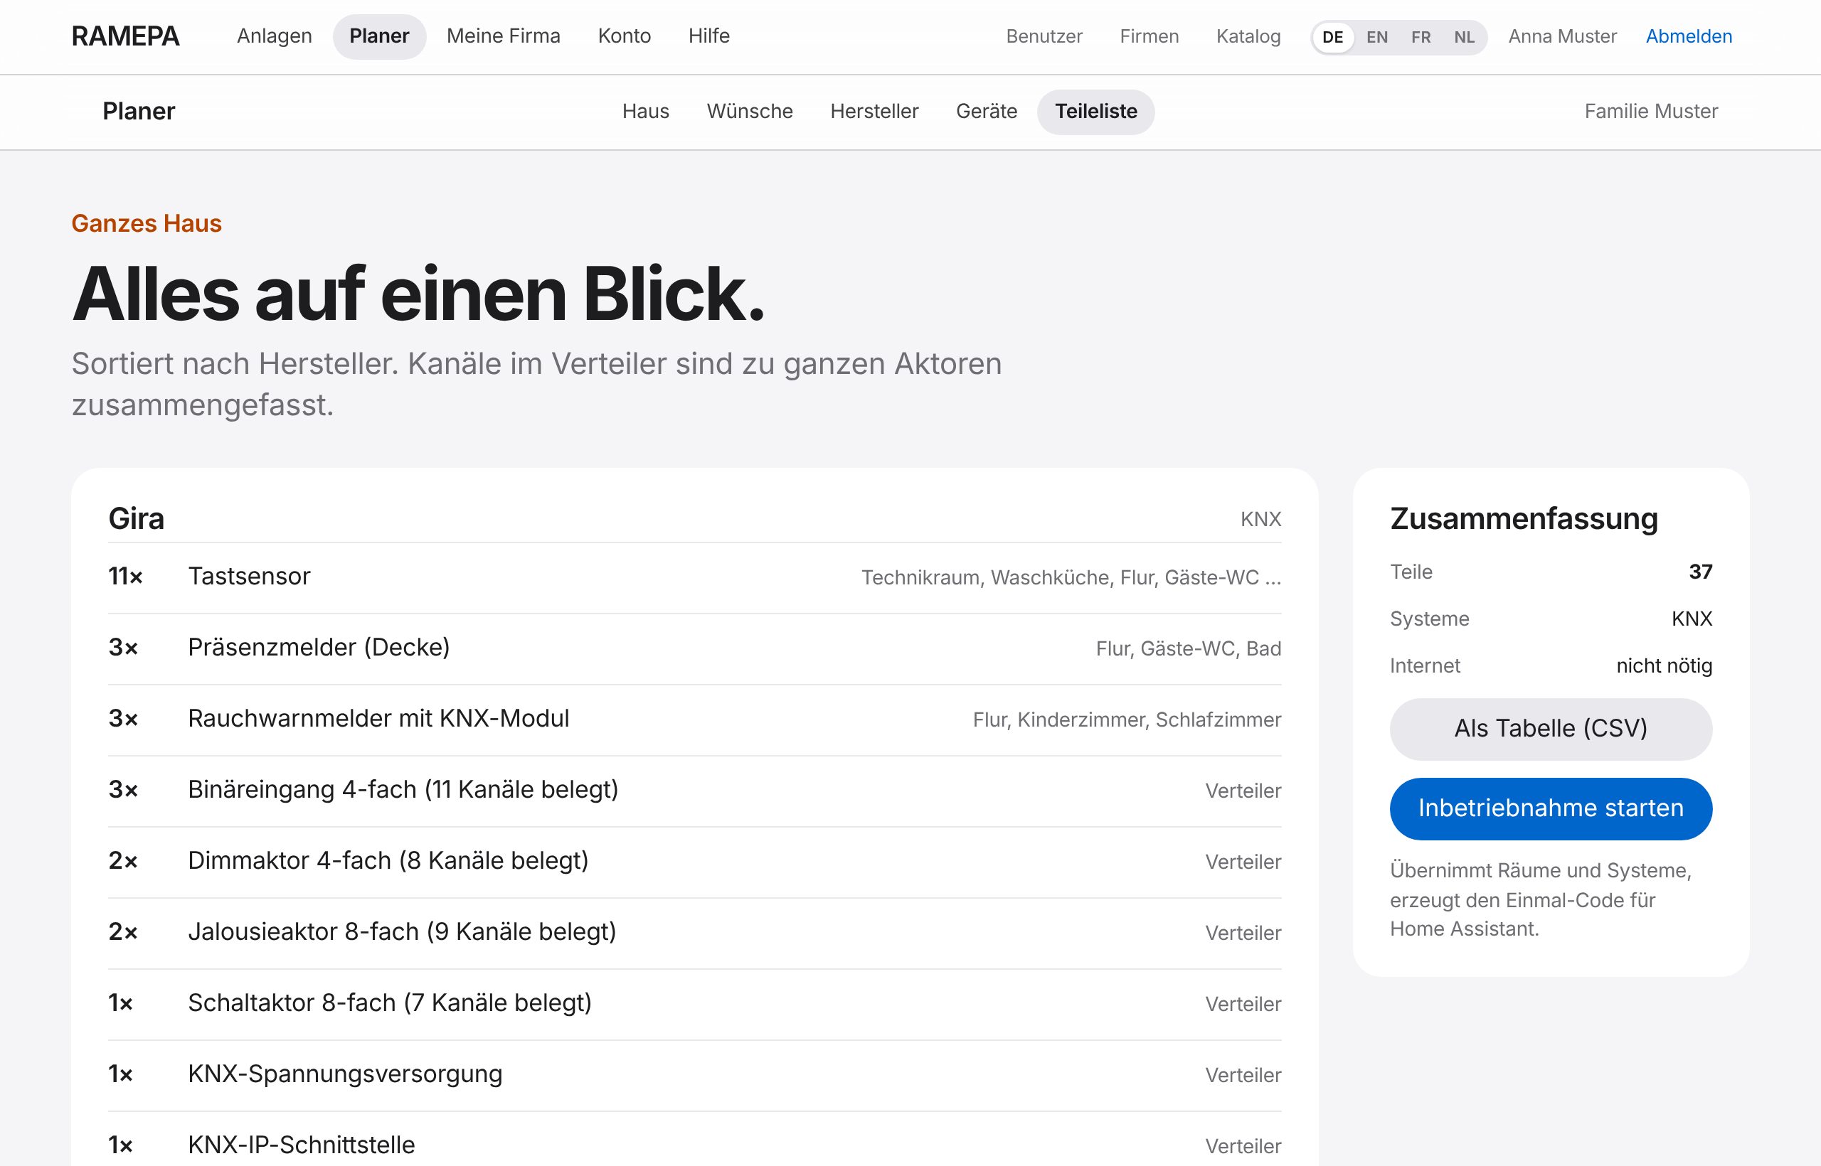Open the Katalog link

tap(1248, 36)
